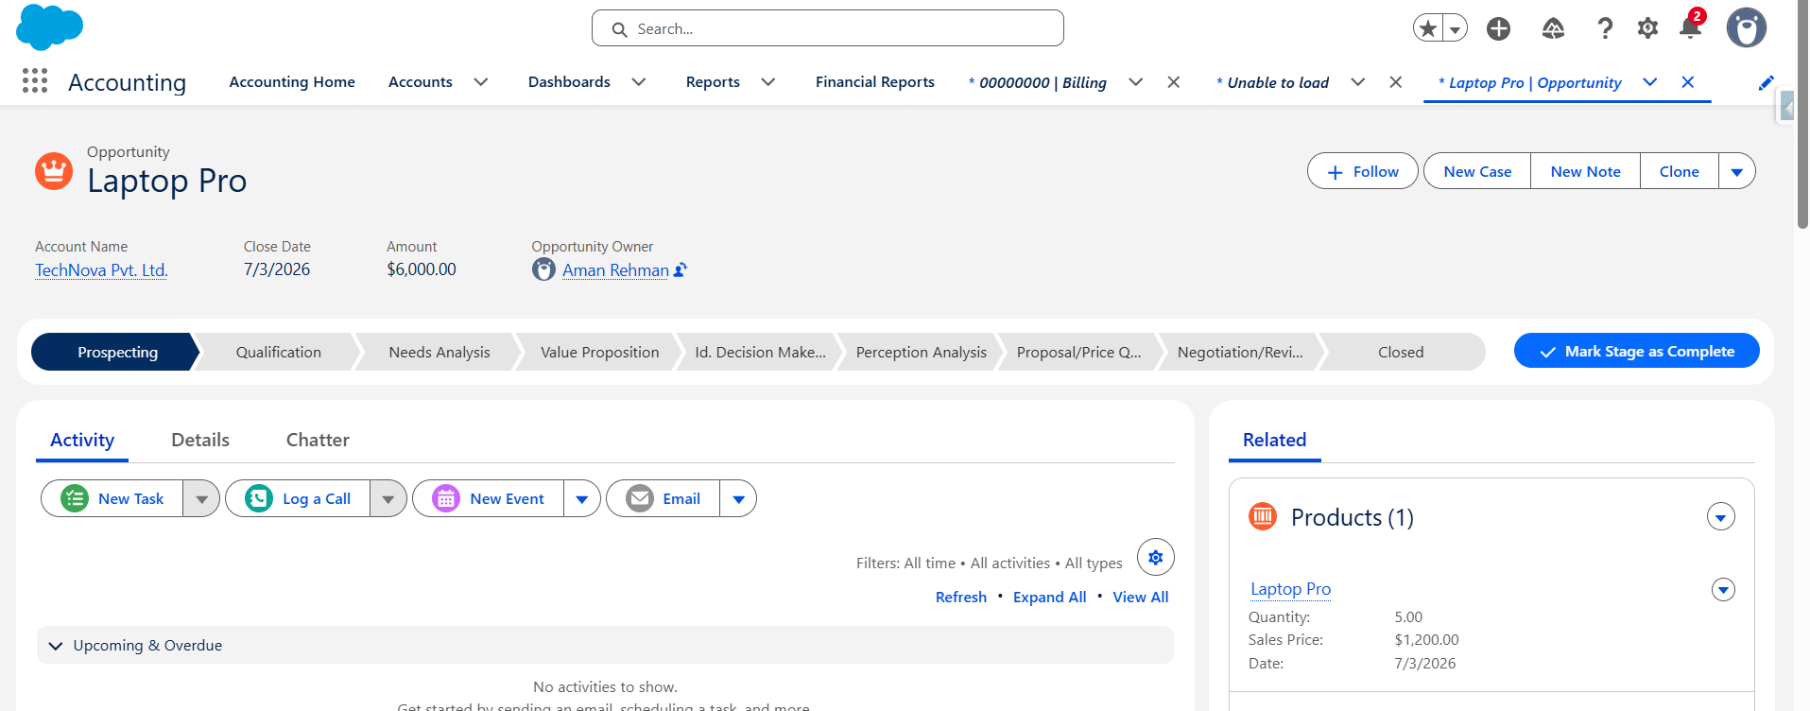Open the activity timeline filter settings gear
This screenshot has width=1810, height=711.
1155,557
